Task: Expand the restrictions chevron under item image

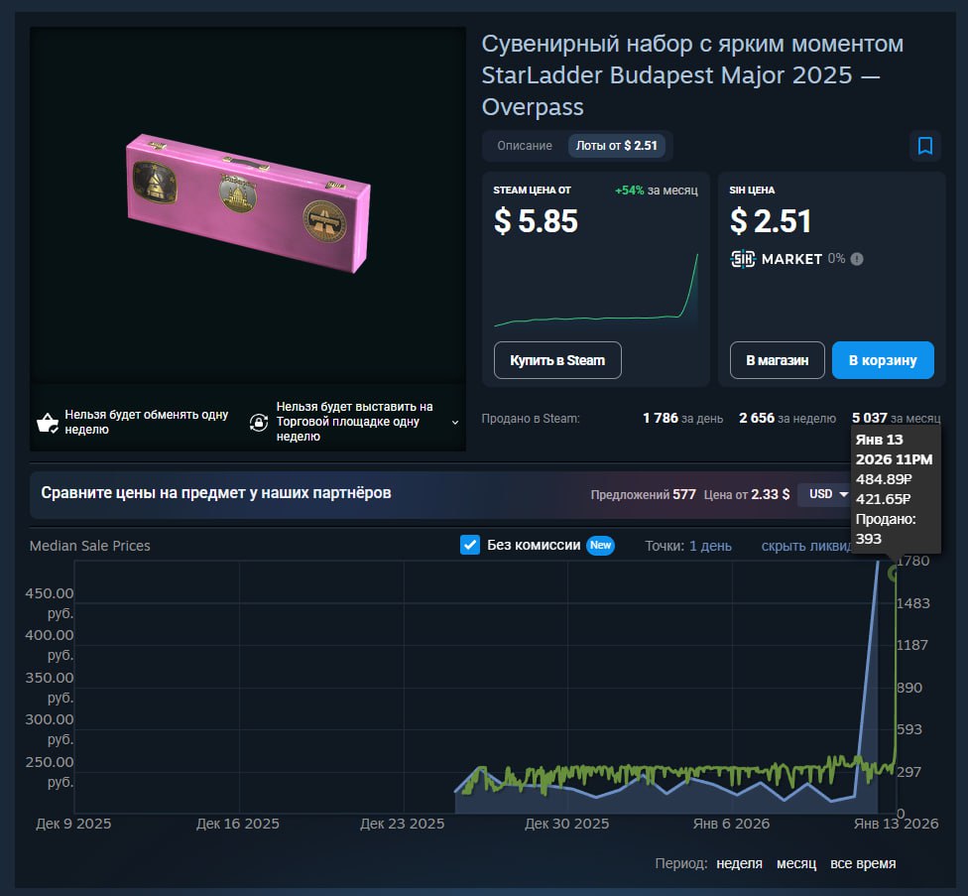Action: pos(455,423)
